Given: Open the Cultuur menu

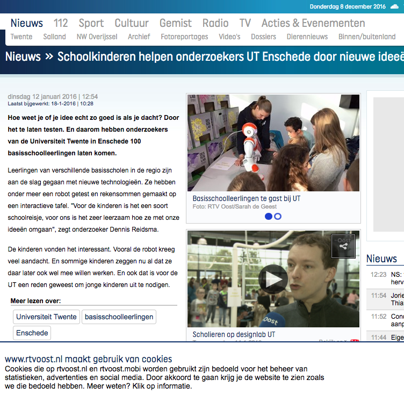Looking at the screenshot, I should click(x=132, y=23).
